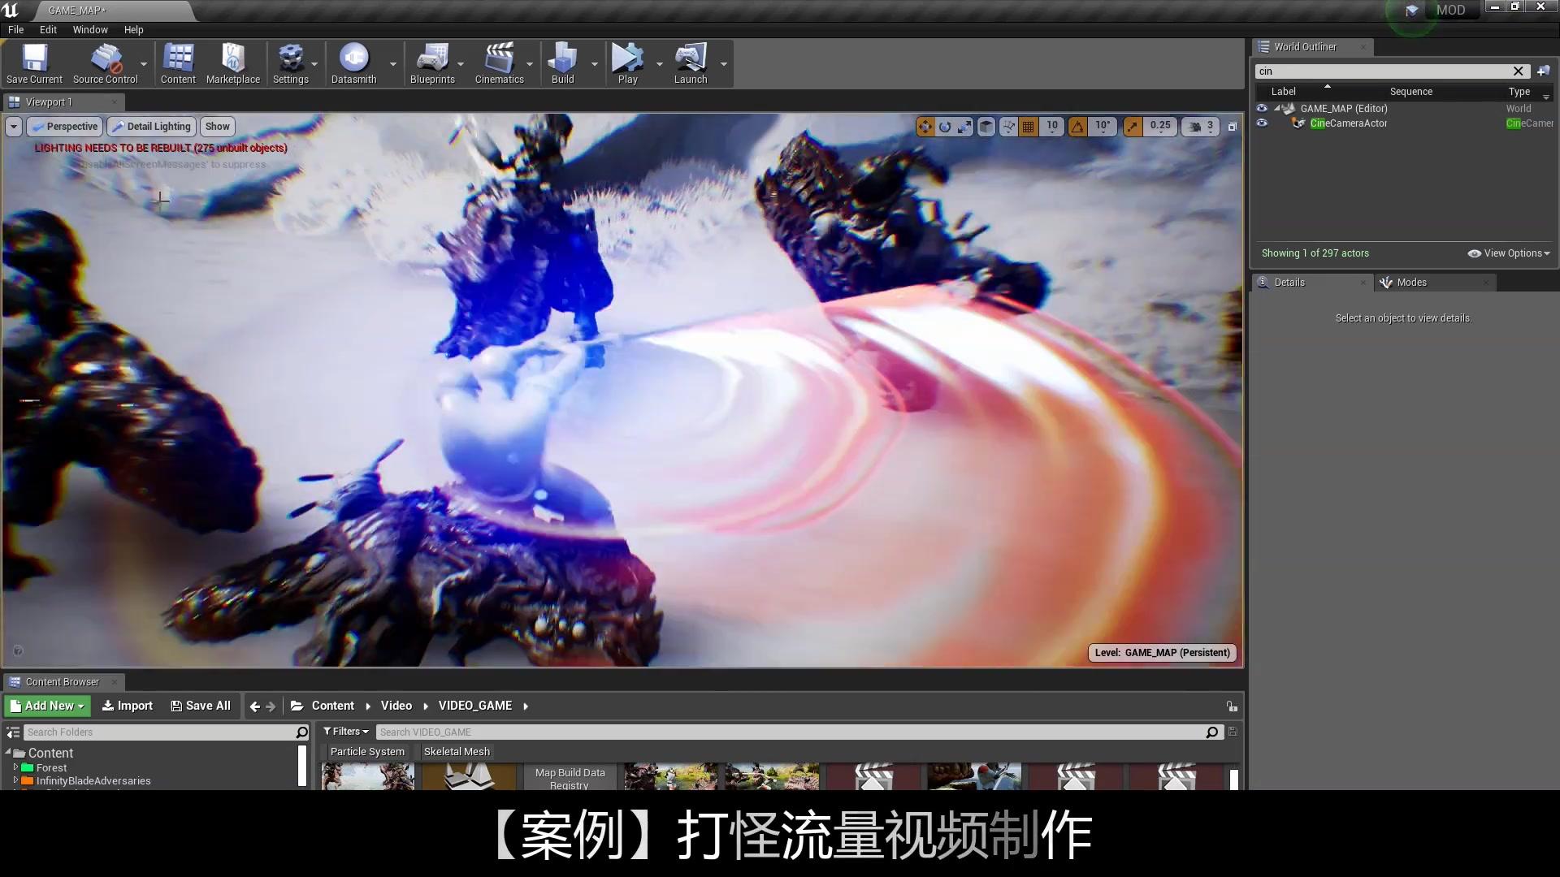
Task: Open the Help menu
Action: point(133,29)
